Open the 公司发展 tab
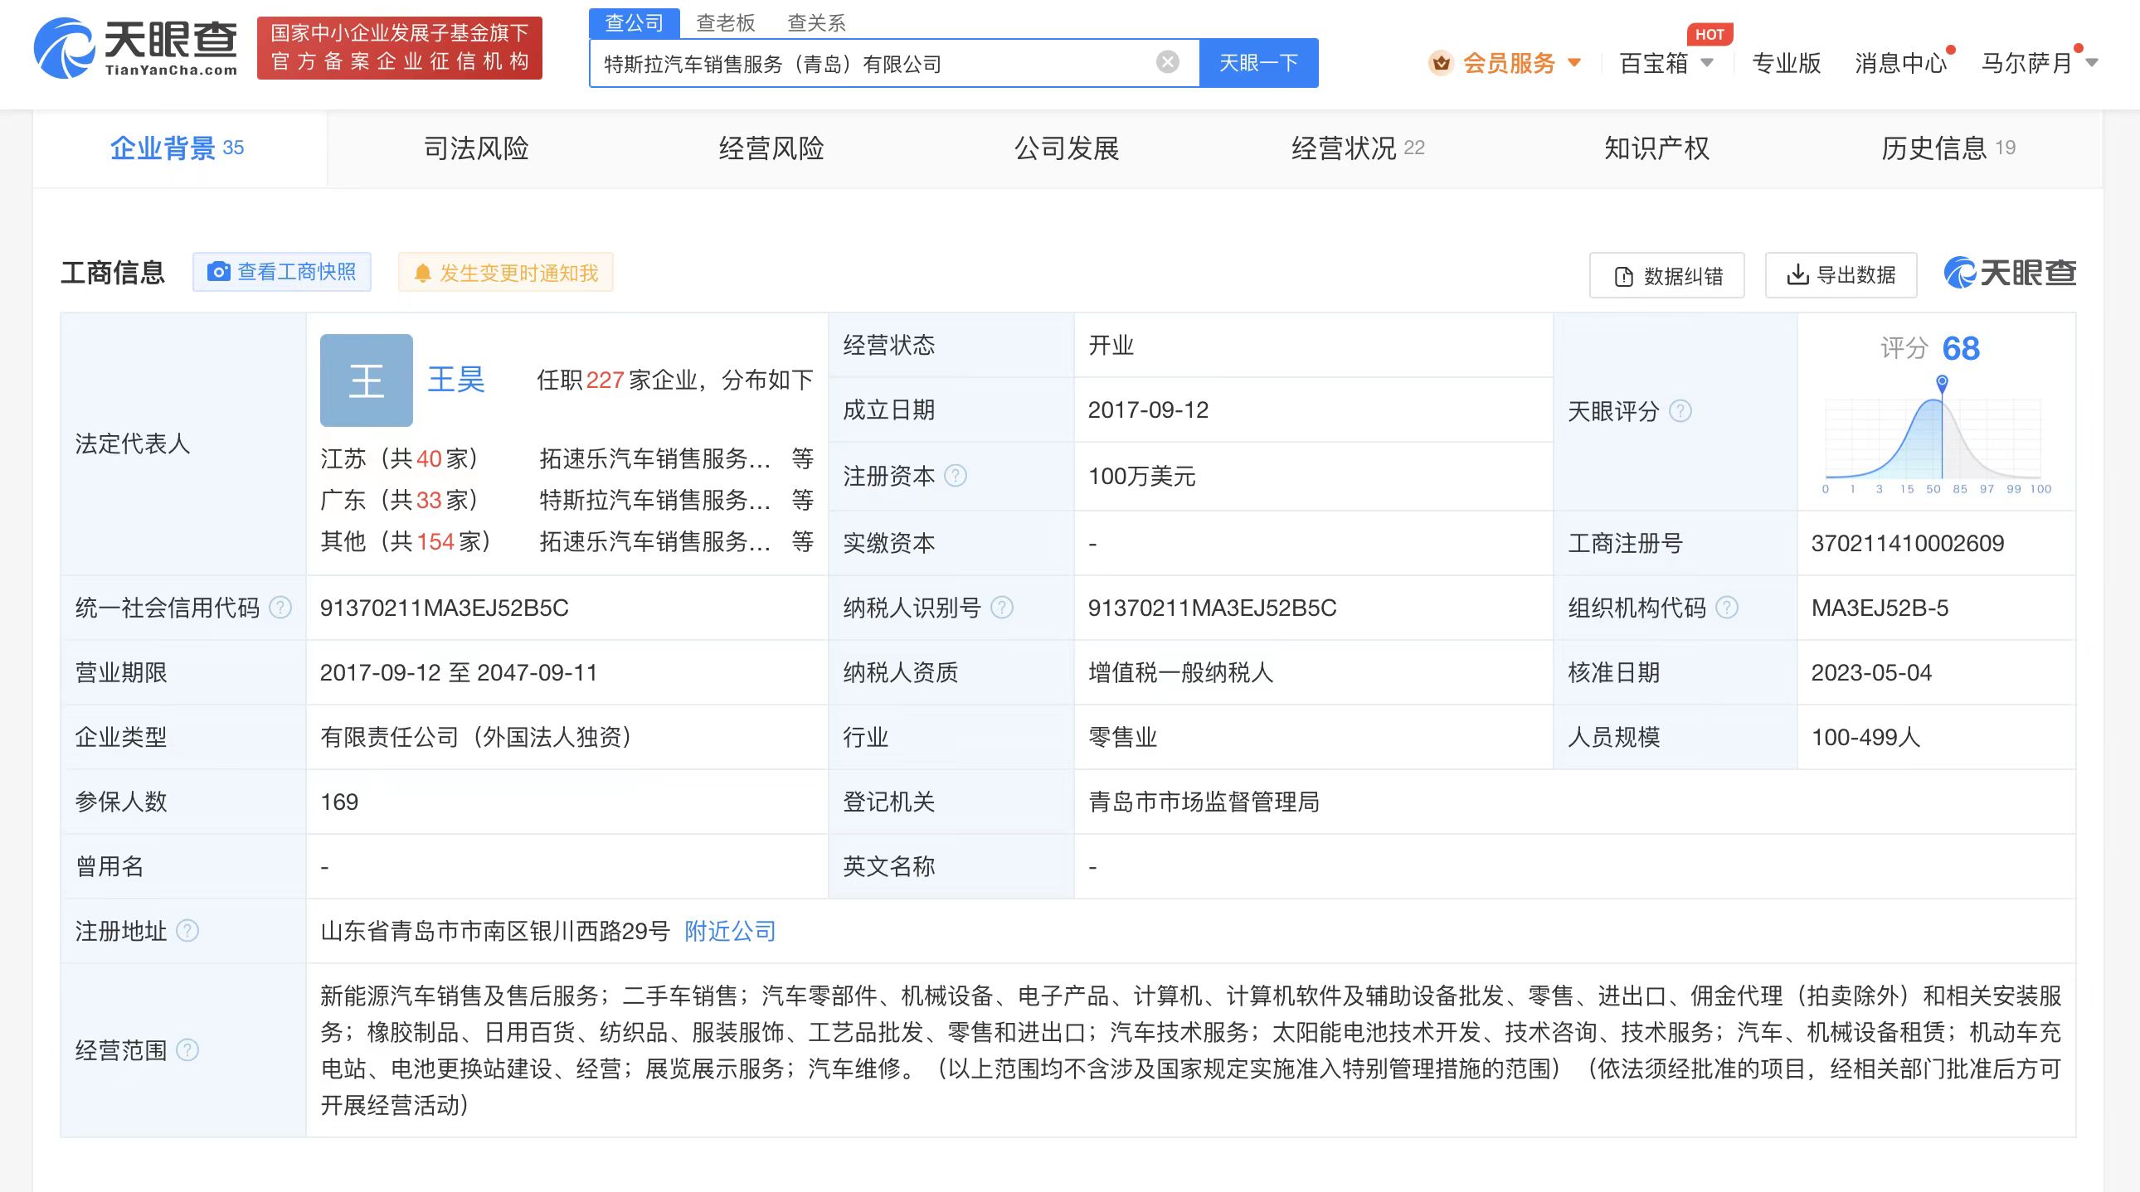2140x1192 pixels. coord(1067,148)
